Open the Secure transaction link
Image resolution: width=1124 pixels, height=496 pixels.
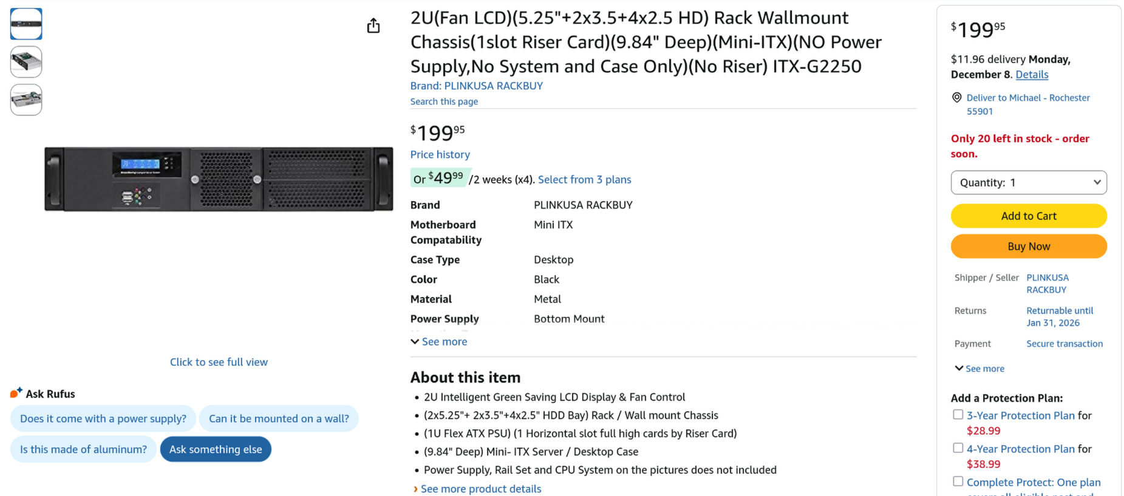(1064, 344)
